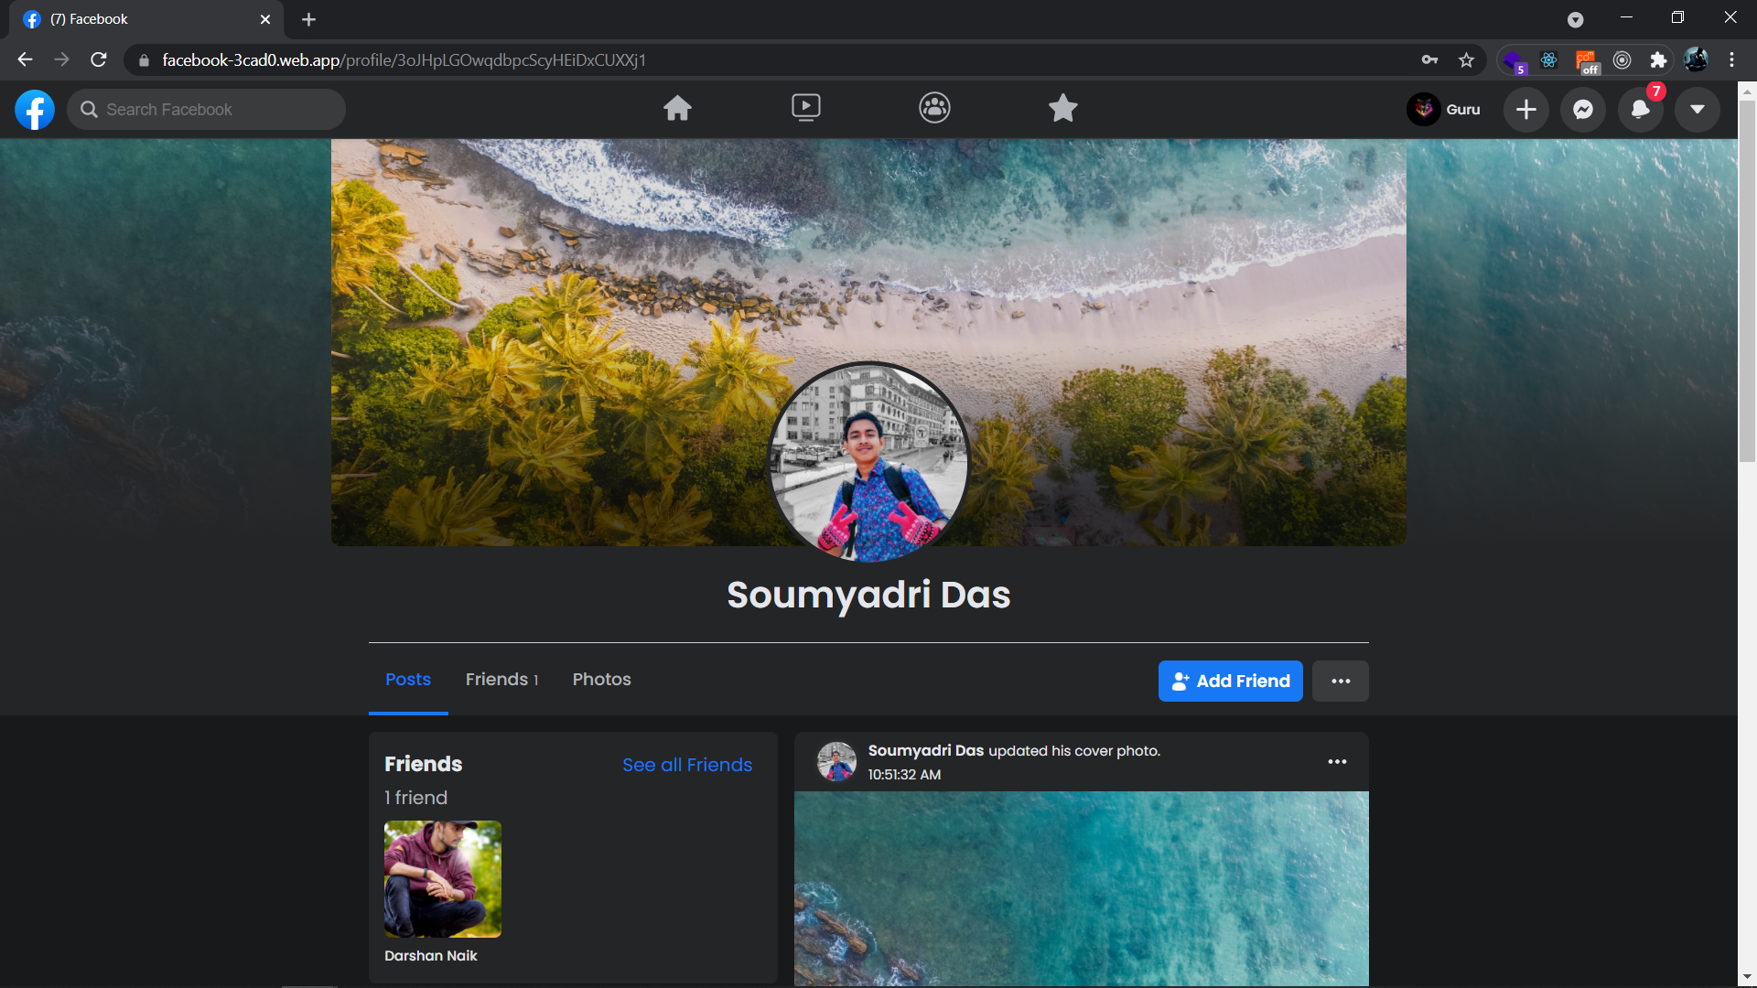This screenshot has height=988, width=1757.
Task: Open saved passwords key icon
Action: coord(1429,60)
